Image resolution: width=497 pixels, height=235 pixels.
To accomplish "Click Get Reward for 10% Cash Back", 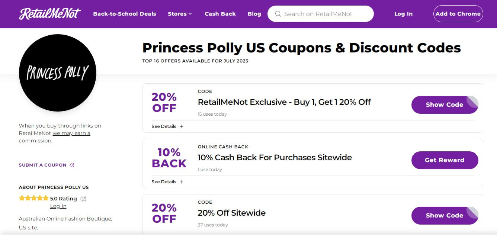I will [x=445, y=160].
